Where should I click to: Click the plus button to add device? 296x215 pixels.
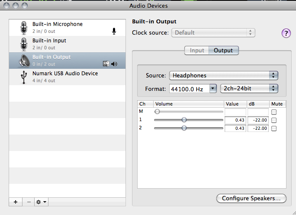pos(15,202)
